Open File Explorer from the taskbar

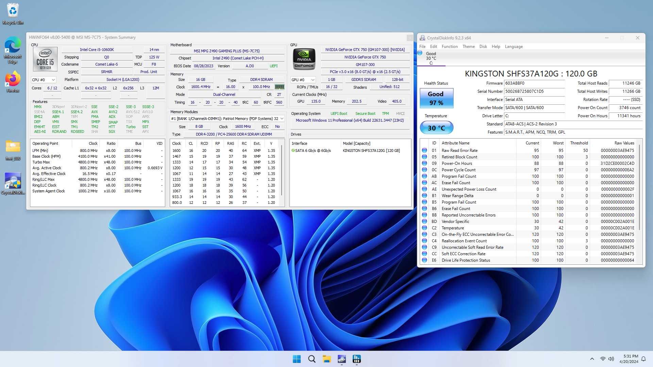point(326,359)
